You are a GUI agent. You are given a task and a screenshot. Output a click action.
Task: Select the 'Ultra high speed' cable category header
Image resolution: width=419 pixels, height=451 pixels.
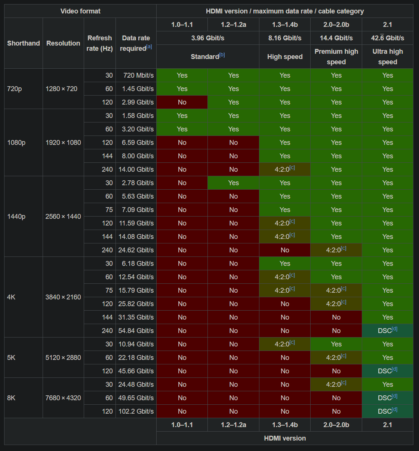tap(388, 57)
